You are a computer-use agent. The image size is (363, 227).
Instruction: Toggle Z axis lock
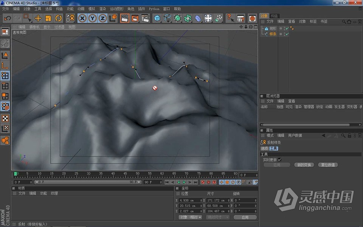coord(102,18)
